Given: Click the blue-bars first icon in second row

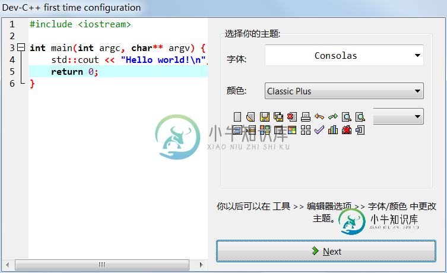Looking at the screenshot, I should 237,130.
